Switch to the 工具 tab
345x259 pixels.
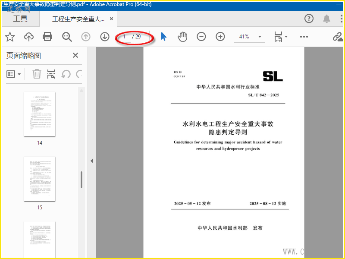pyautogui.click(x=20, y=19)
